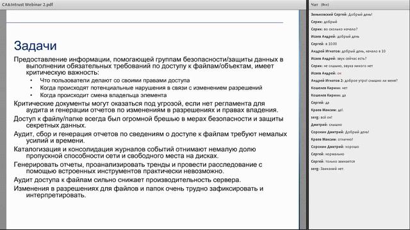Click chat message 'Сорокин Дмитрий: Добрый день!'
The height and width of the screenshot is (230, 410).
click(340, 132)
